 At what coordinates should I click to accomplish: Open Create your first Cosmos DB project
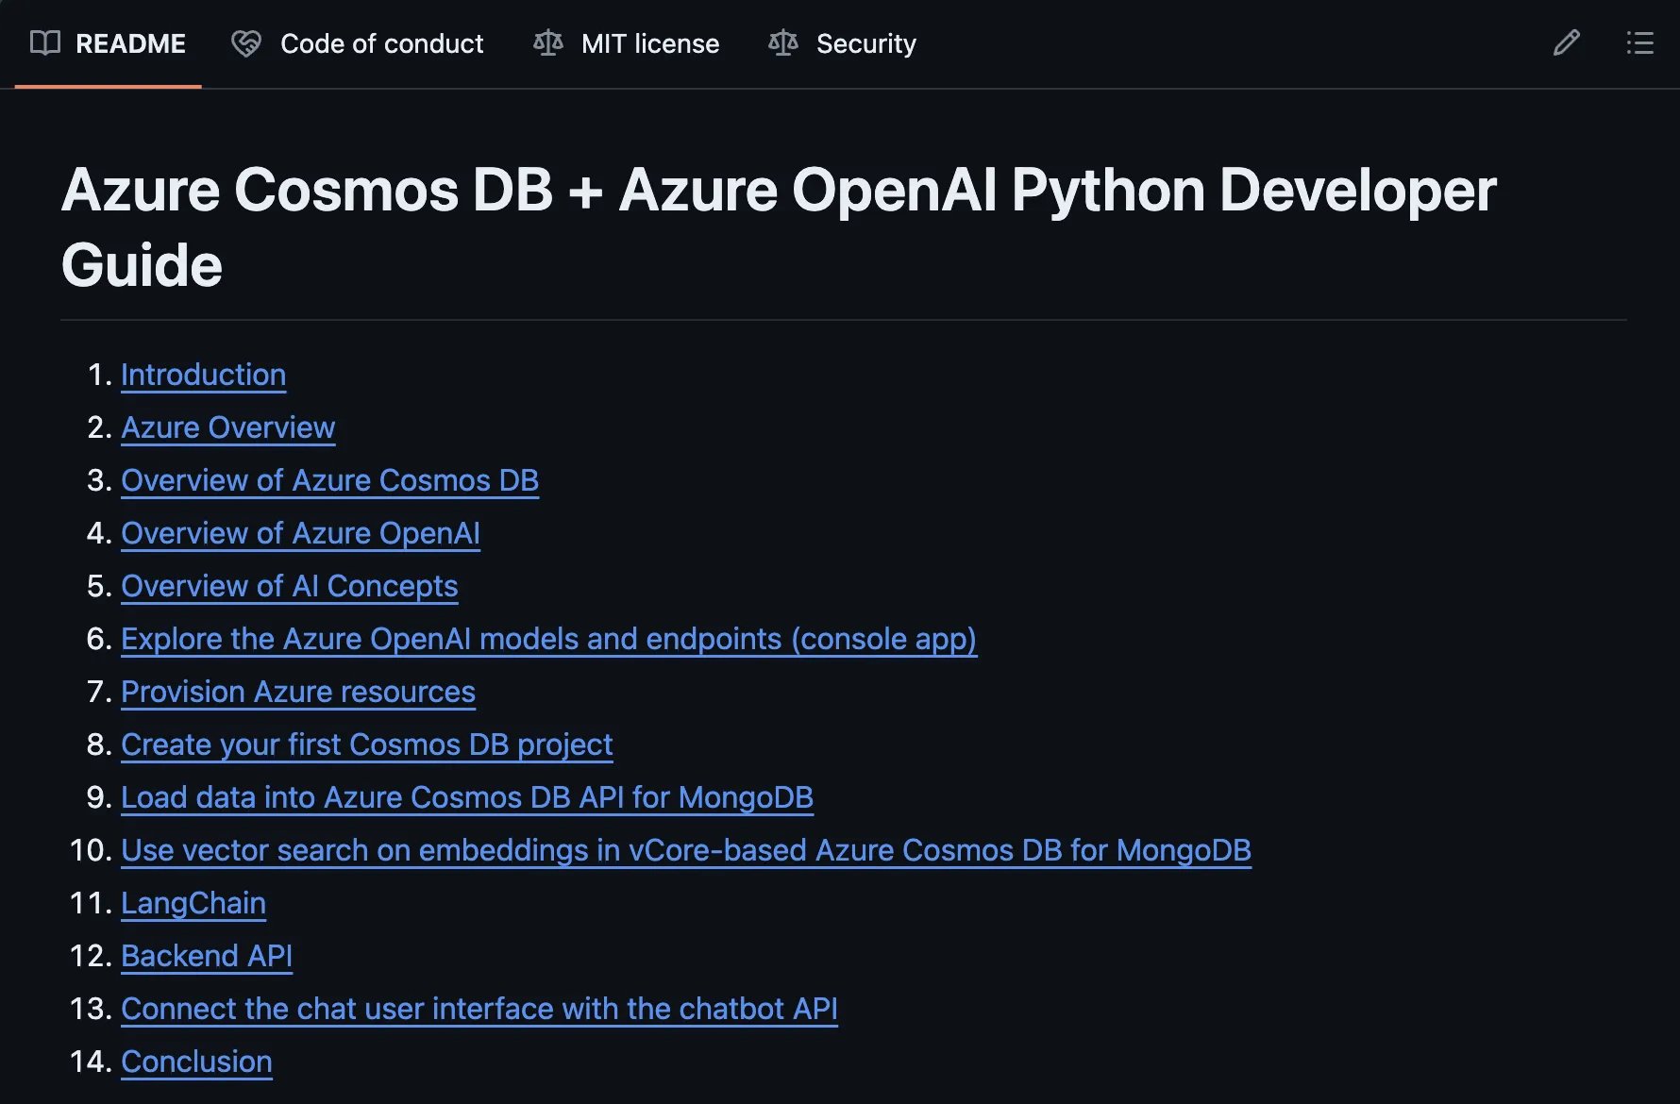(x=367, y=744)
